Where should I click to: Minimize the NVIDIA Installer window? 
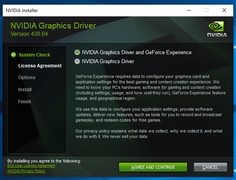(x=189, y=11)
